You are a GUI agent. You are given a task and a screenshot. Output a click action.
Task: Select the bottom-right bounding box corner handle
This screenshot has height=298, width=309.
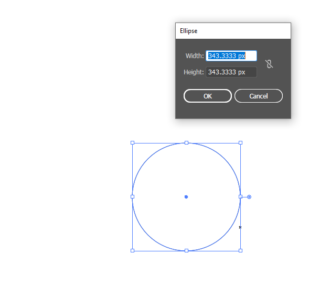point(240,250)
